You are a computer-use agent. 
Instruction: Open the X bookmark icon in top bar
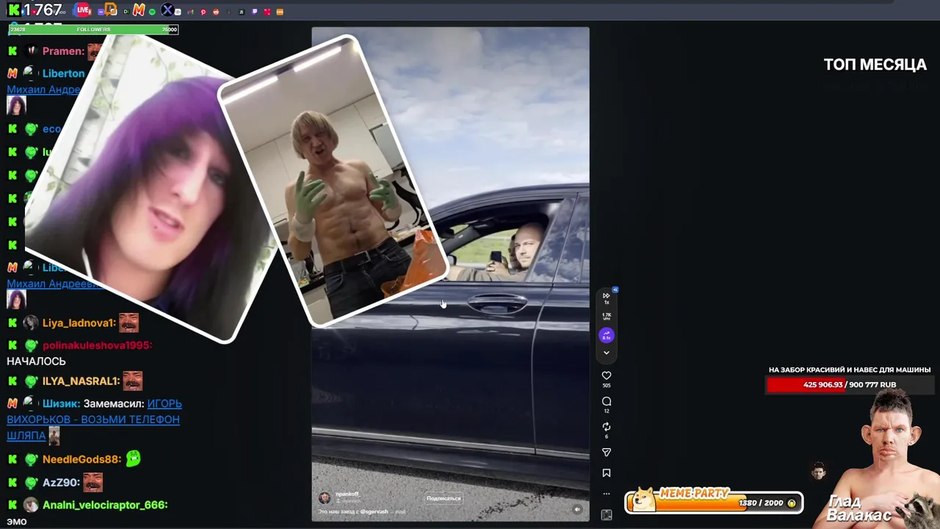[167, 10]
